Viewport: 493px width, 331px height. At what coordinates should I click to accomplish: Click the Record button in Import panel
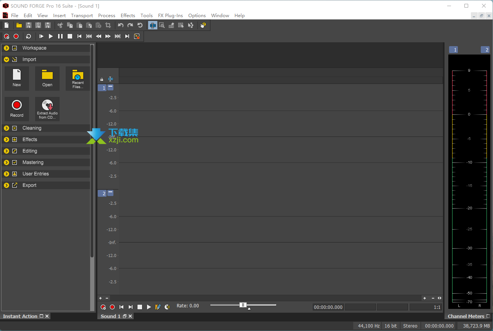pyautogui.click(x=17, y=109)
